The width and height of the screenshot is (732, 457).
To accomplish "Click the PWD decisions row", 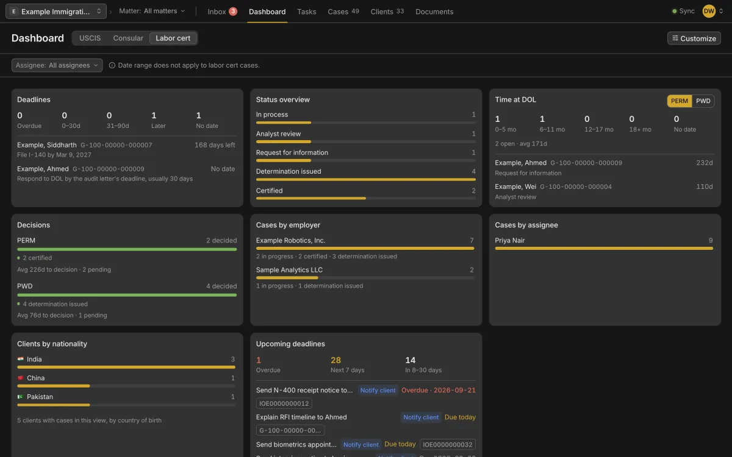I will [127, 300].
